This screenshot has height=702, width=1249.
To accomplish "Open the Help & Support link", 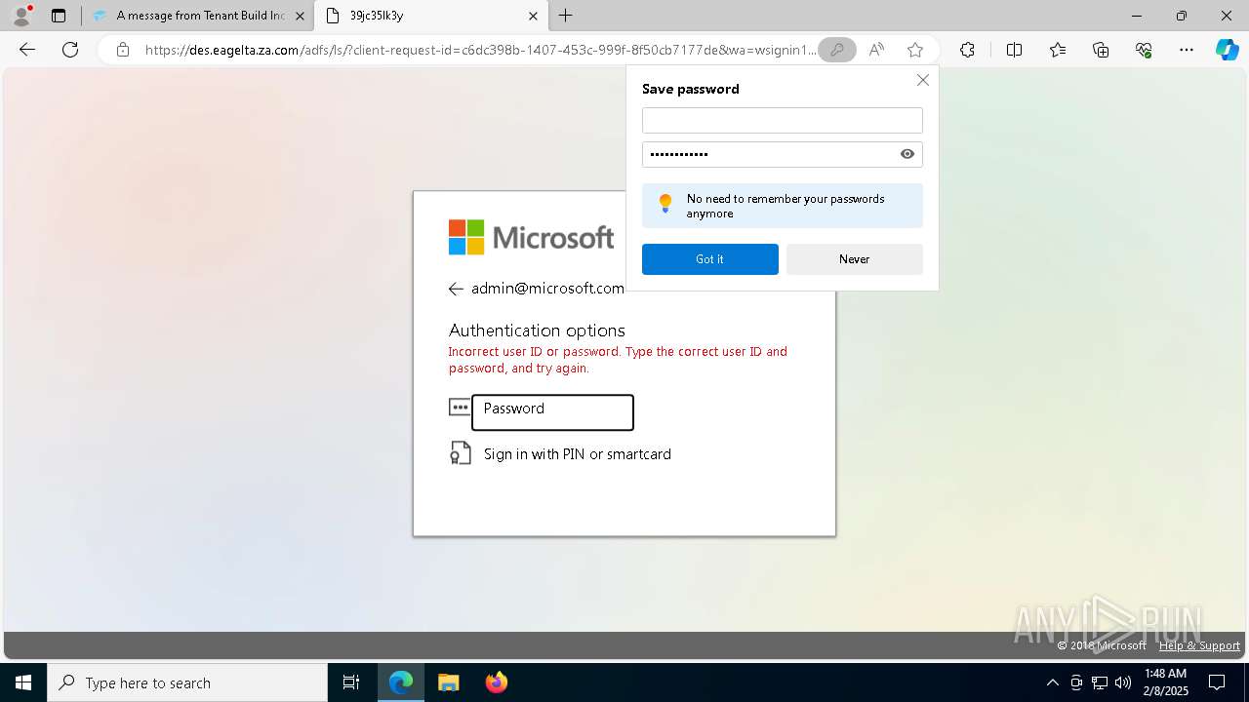I will click(1199, 645).
